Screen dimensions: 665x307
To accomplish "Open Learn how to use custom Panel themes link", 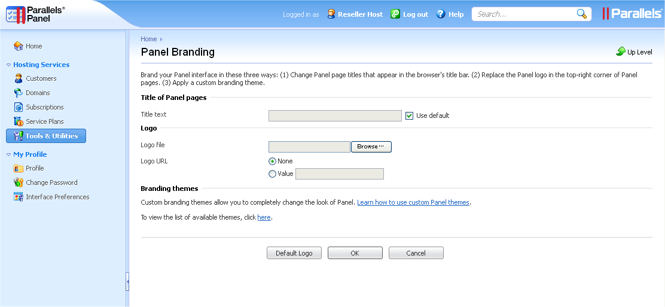I will 413,202.
